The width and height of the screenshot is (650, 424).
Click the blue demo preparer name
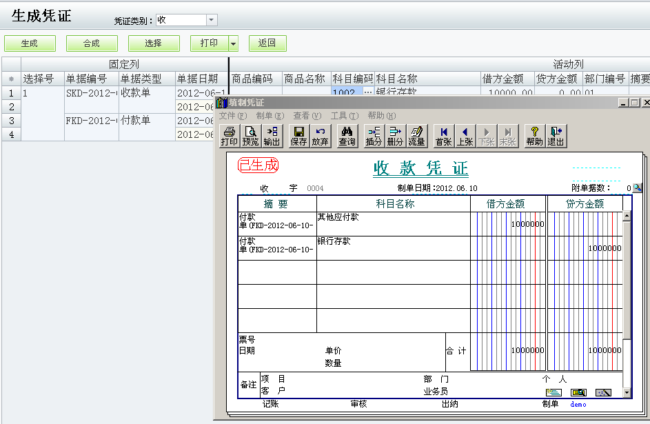(578, 404)
